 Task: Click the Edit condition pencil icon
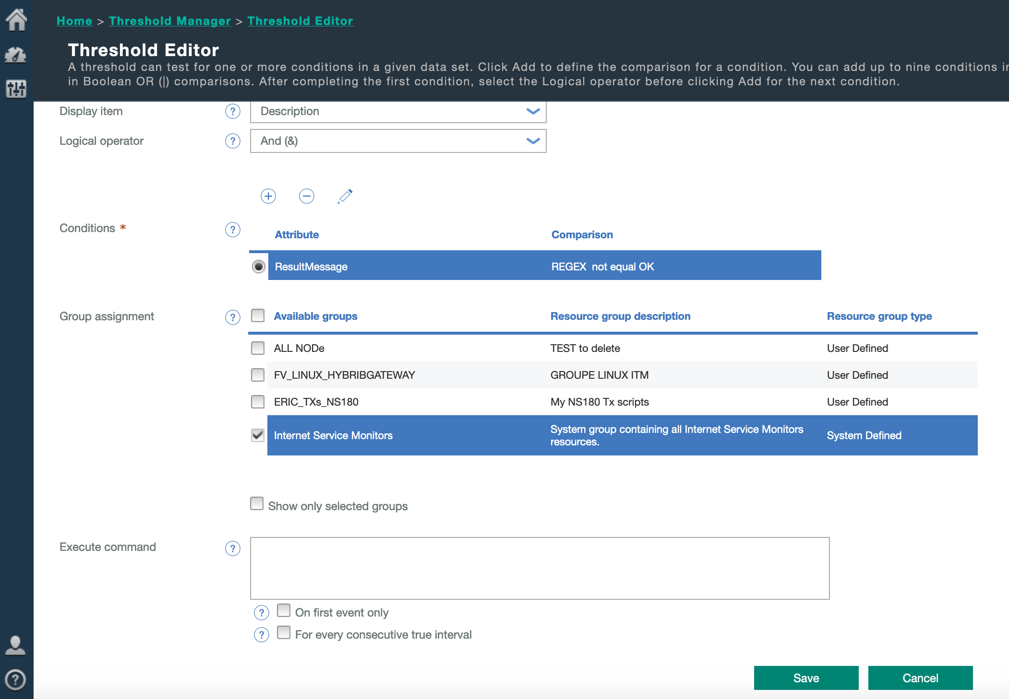tap(344, 196)
